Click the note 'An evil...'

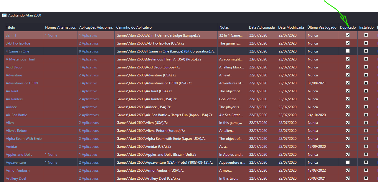coord(225,75)
